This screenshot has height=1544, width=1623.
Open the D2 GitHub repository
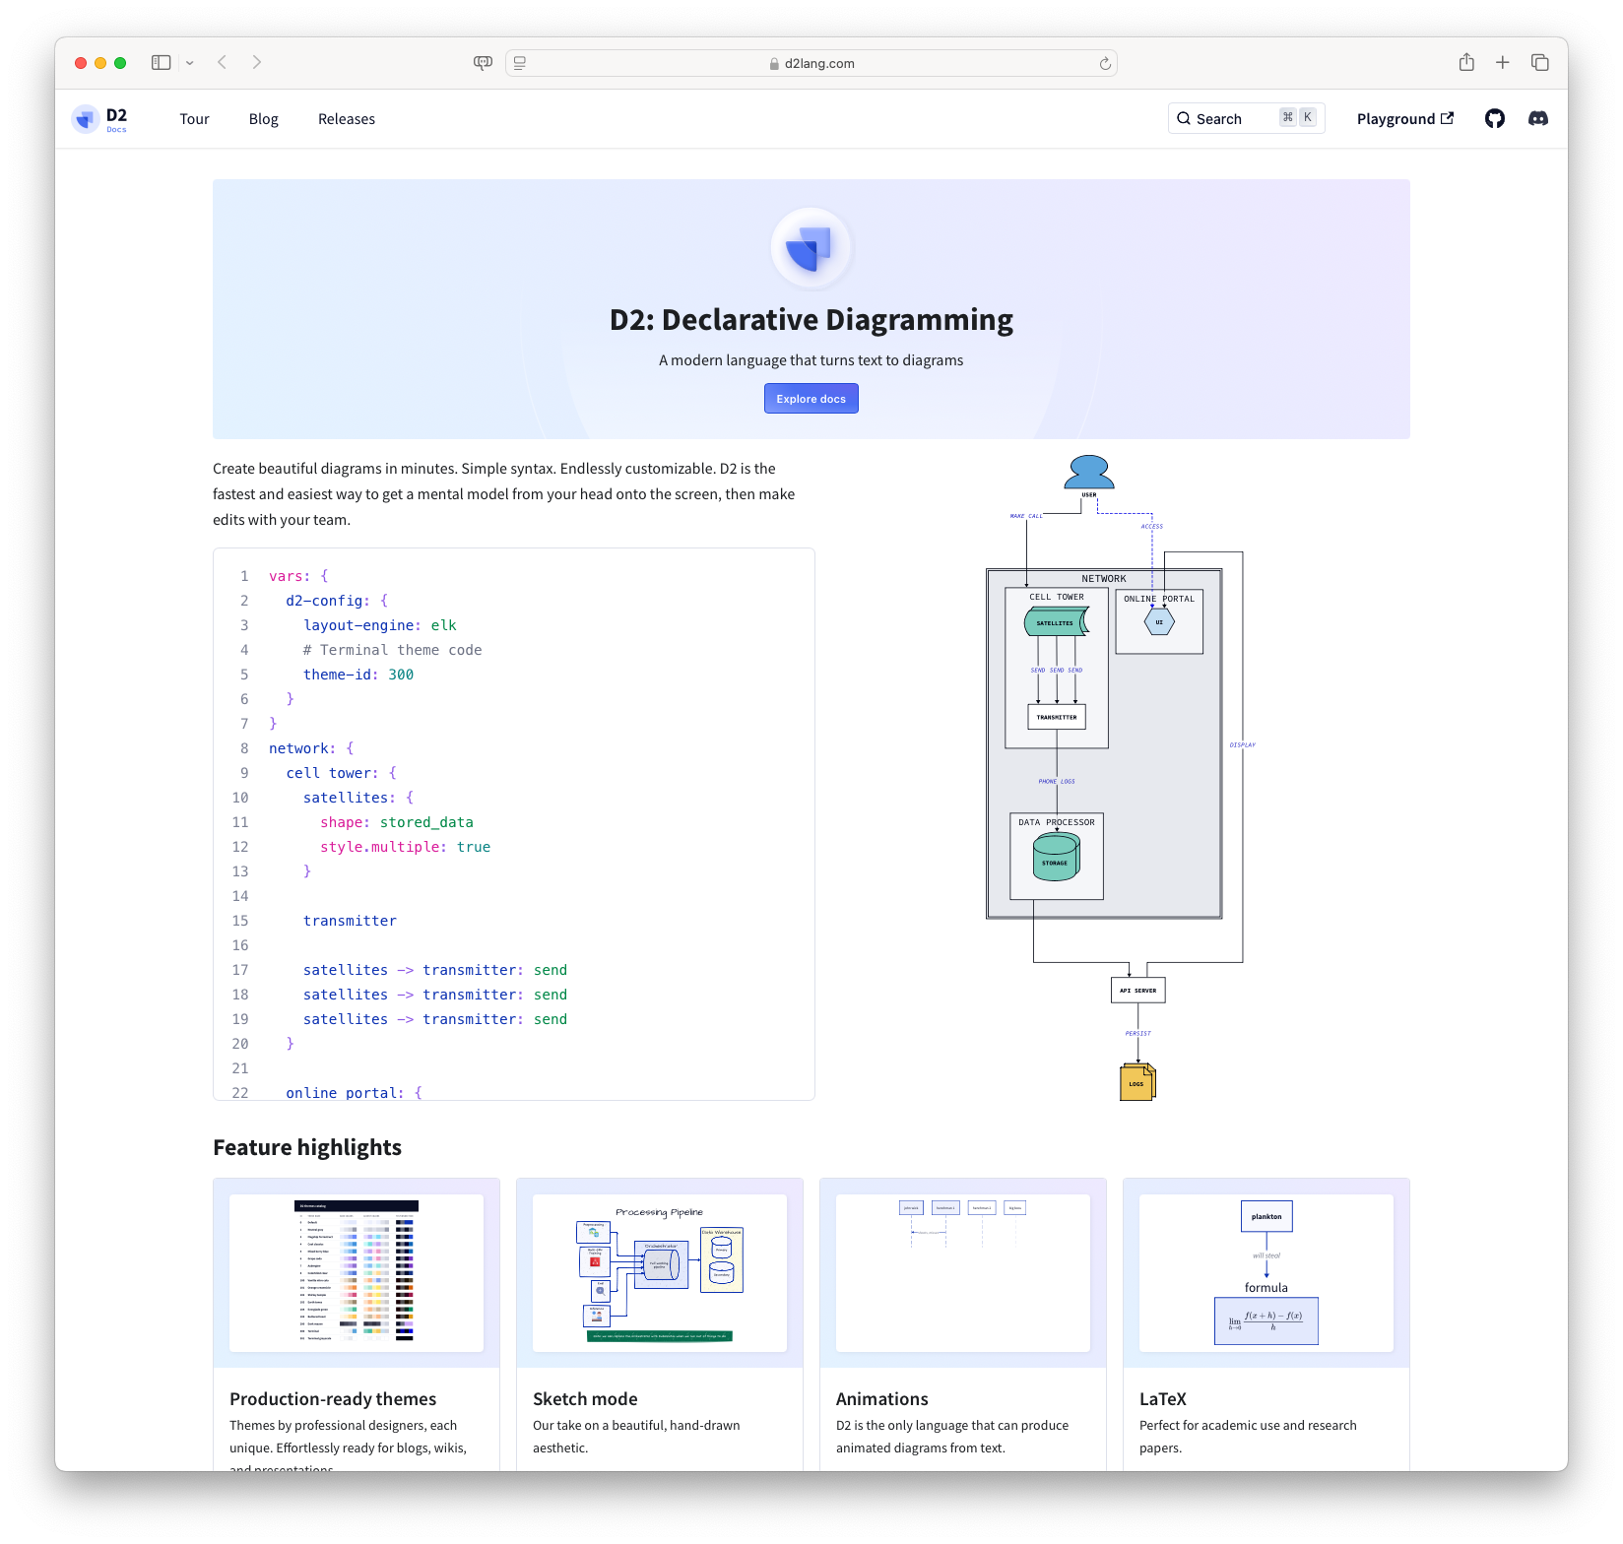[x=1494, y=118]
